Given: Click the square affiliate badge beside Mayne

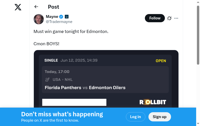Looking at the screenshot, I should pos(67,17).
